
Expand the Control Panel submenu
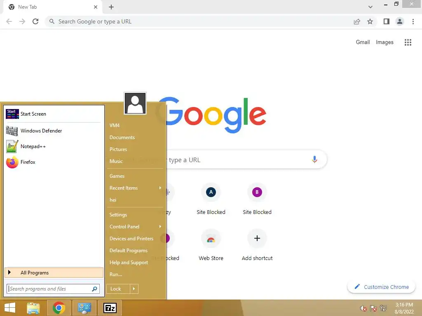pyautogui.click(x=135, y=227)
